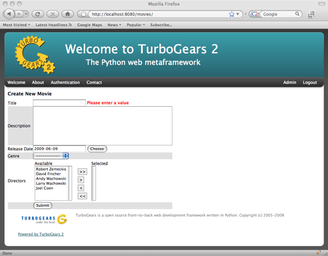This screenshot has width=328, height=256.
Task: Open the Genre dropdown
Action: pos(51,156)
